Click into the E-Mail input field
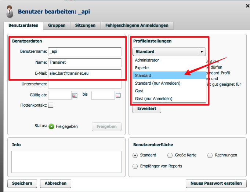This screenshot has height=192, width=250. pyautogui.click(x=84, y=73)
